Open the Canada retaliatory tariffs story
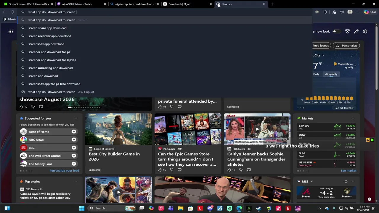Screen dimensions: 379x213 45,196
